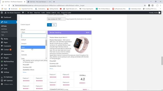Open Categories submenu item
Image resolution: width=163 pixels, height=91 pixels.
[5, 32]
